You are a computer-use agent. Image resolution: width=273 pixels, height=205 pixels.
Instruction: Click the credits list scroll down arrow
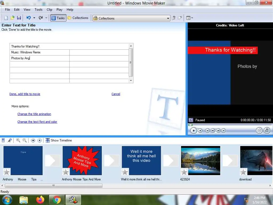(131, 81)
